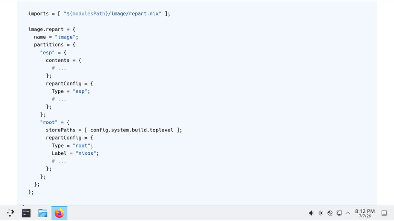Viewport: 394px width, 221px height.
Task: Click the "root" = { partition key
Action: pyautogui.click(x=54, y=122)
